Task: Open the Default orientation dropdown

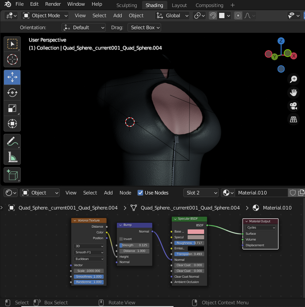Action: click(84, 27)
